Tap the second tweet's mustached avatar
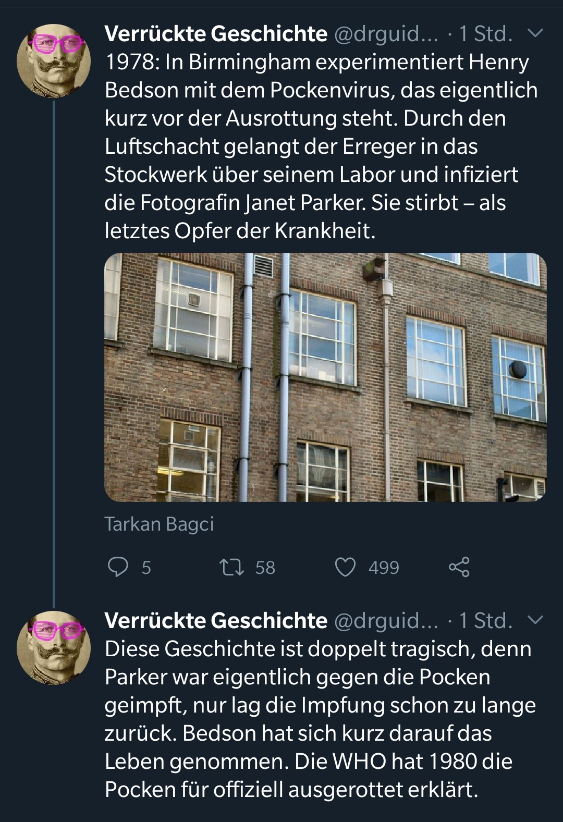The height and width of the screenshot is (822, 563). [x=54, y=648]
